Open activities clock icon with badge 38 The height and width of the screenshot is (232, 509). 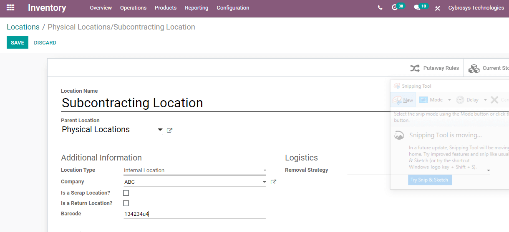tap(395, 8)
